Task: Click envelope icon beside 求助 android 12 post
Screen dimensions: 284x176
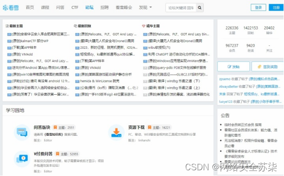Action: pos(9,81)
